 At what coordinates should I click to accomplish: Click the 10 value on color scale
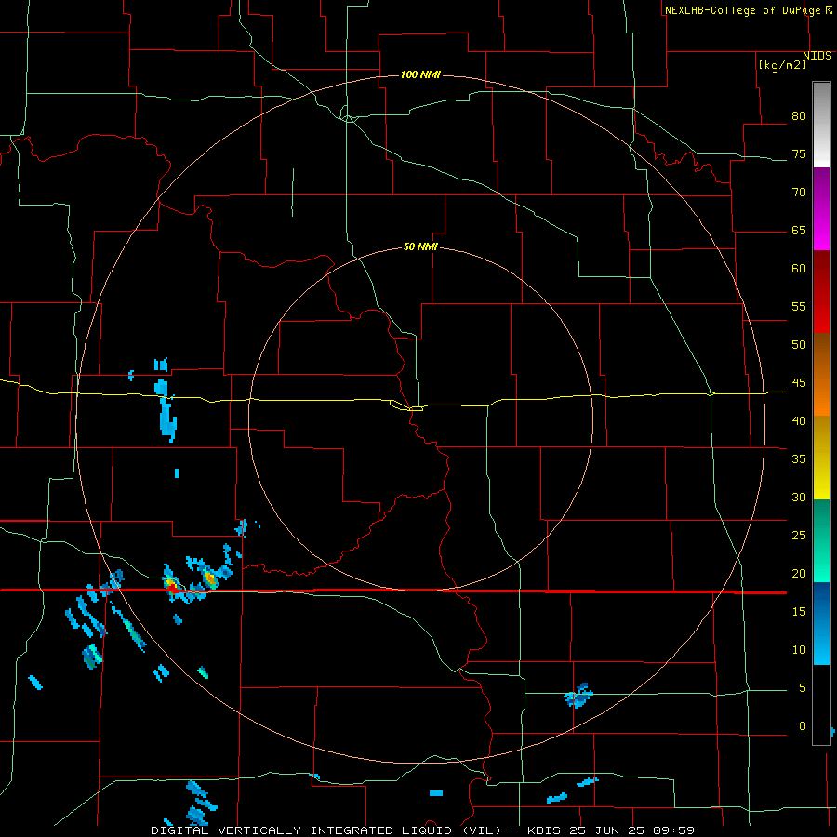[799, 650]
